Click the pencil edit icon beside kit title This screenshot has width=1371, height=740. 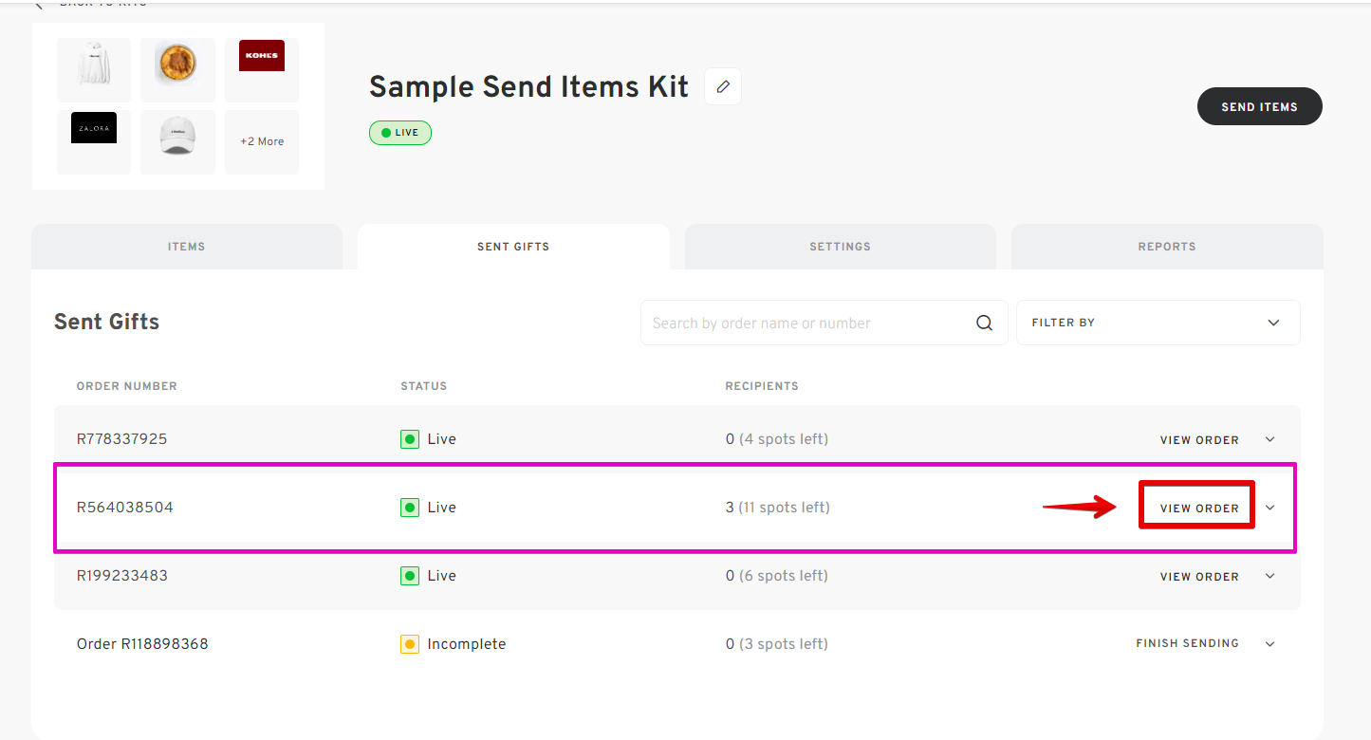[x=723, y=86]
